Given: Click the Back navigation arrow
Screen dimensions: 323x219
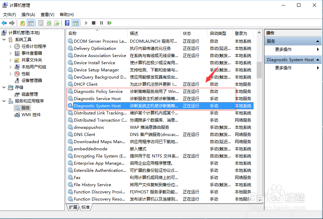Looking at the screenshot, I should pyautogui.click(x=4, y=23).
